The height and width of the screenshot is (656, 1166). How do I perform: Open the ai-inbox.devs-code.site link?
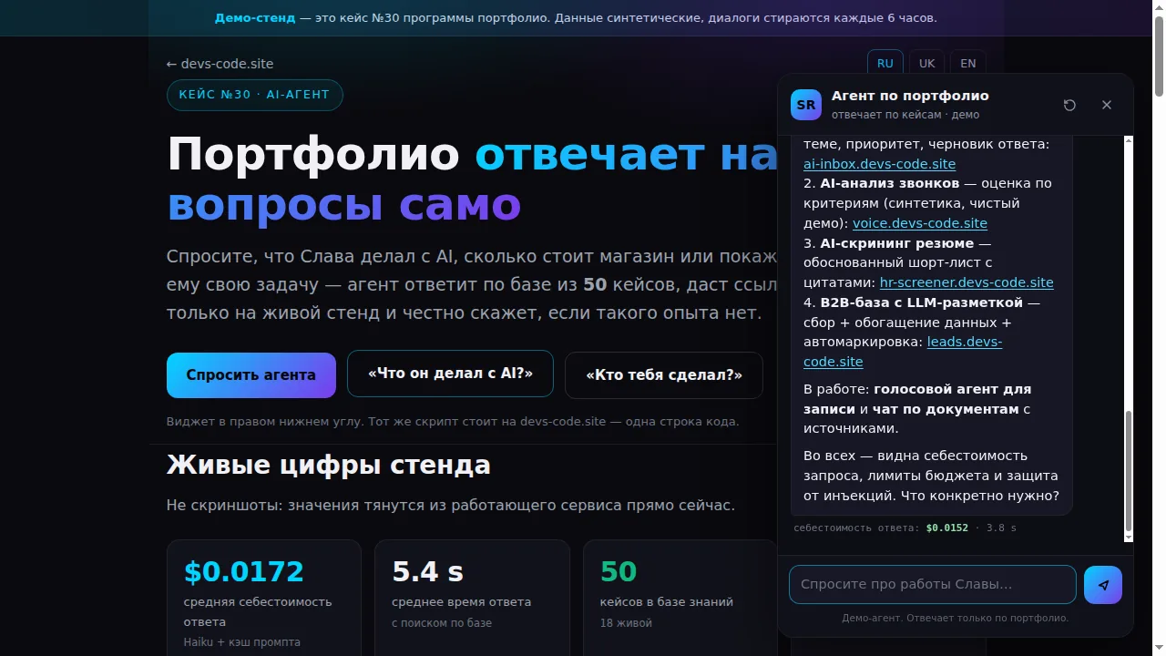tap(879, 164)
